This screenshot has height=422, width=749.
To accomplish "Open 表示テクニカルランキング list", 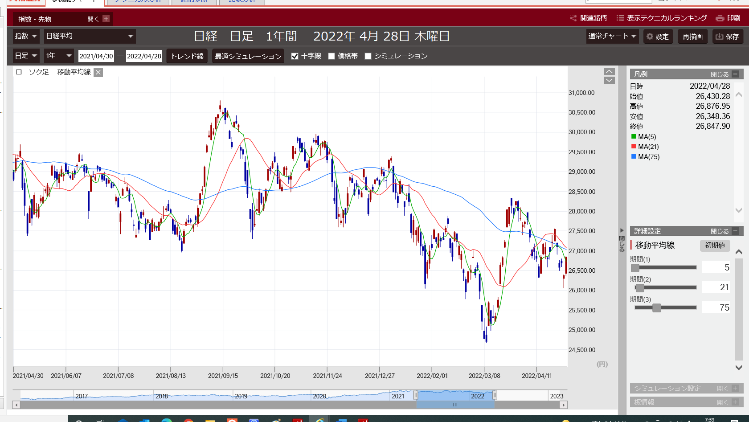I will point(662,18).
